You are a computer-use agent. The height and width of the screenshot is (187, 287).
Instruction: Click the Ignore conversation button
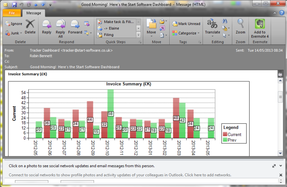tap(13, 24)
